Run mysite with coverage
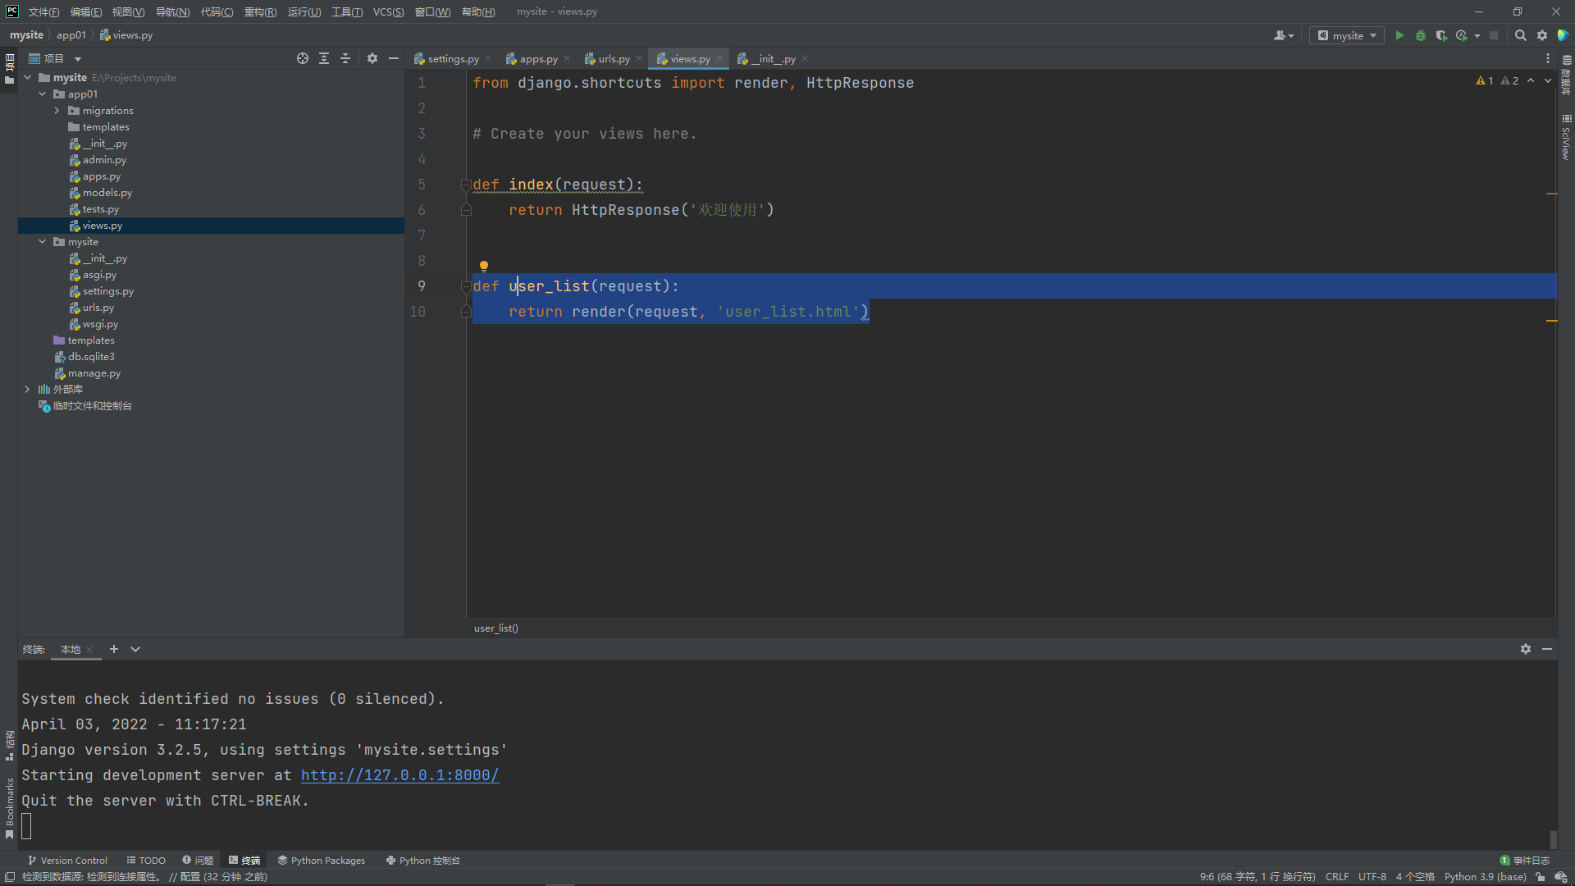 tap(1441, 35)
